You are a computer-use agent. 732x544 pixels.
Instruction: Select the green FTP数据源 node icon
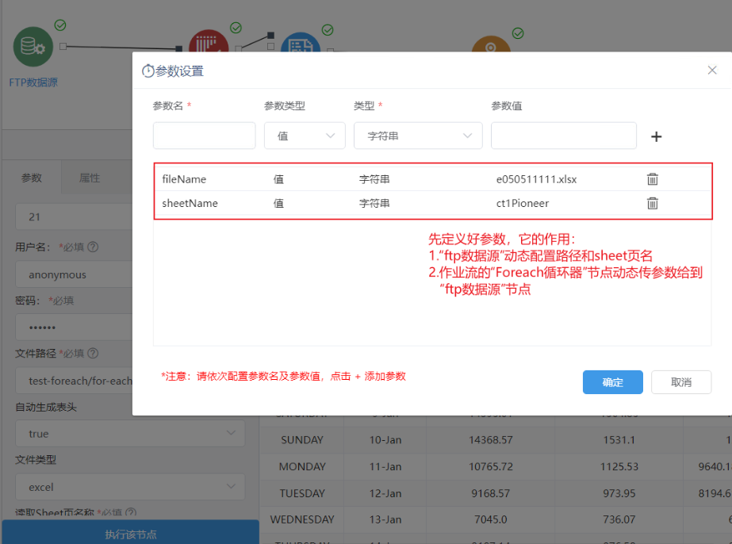33,47
